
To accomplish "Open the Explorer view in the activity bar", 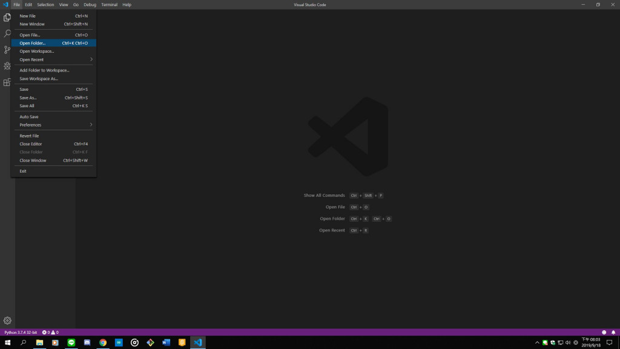I will 7,18.
